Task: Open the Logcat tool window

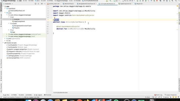Action: pos(38,95)
